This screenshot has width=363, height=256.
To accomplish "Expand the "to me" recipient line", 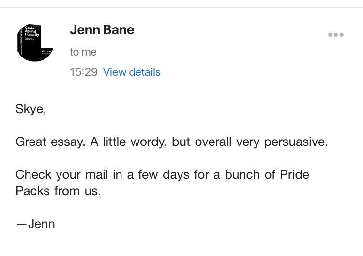I will click(x=83, y=52).
